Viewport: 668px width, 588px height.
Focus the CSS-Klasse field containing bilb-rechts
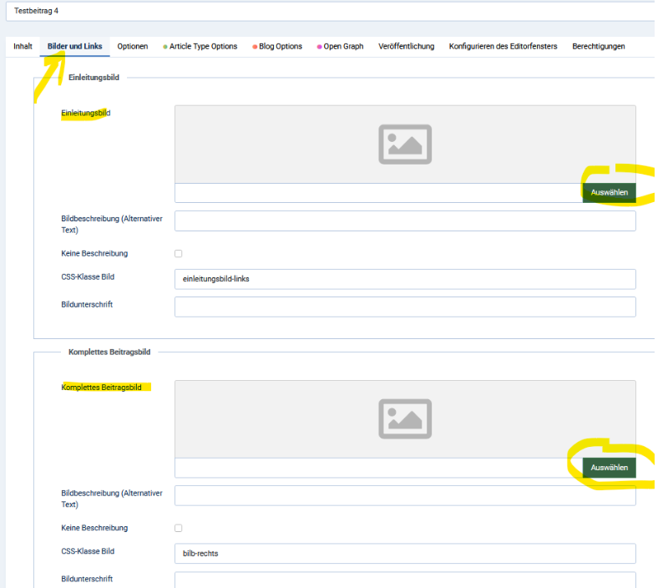pyautogui.click(x=405, y=554)
